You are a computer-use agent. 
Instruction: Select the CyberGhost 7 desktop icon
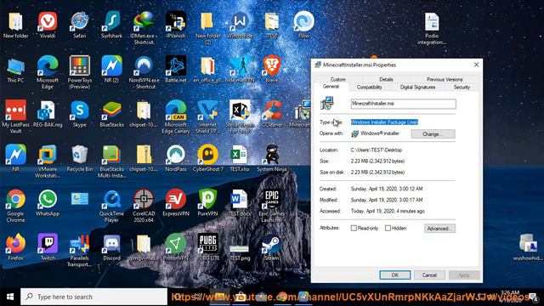click(x=207, y=159)
